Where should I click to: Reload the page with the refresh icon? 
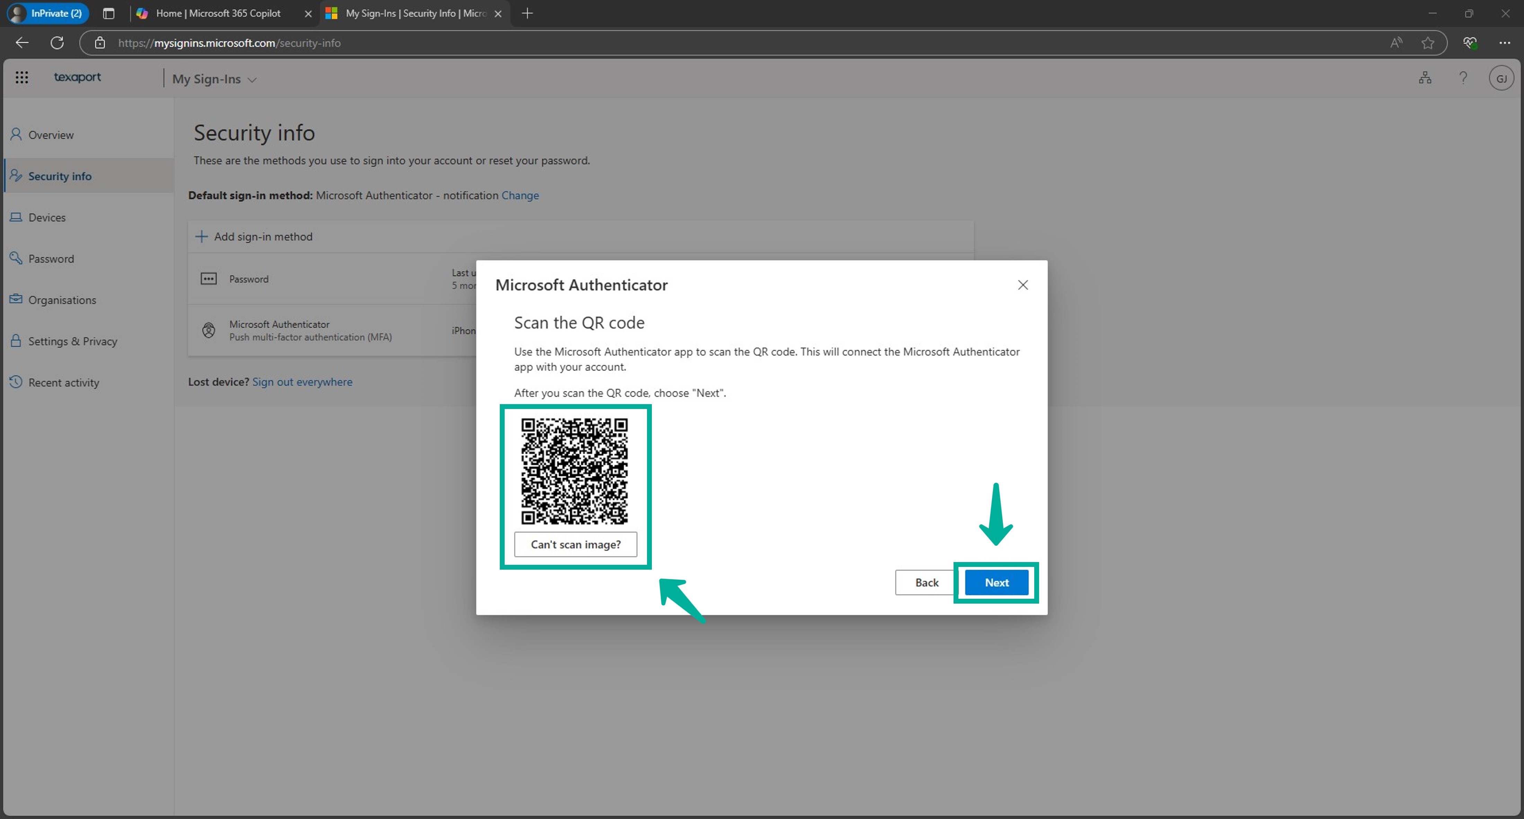57,43
